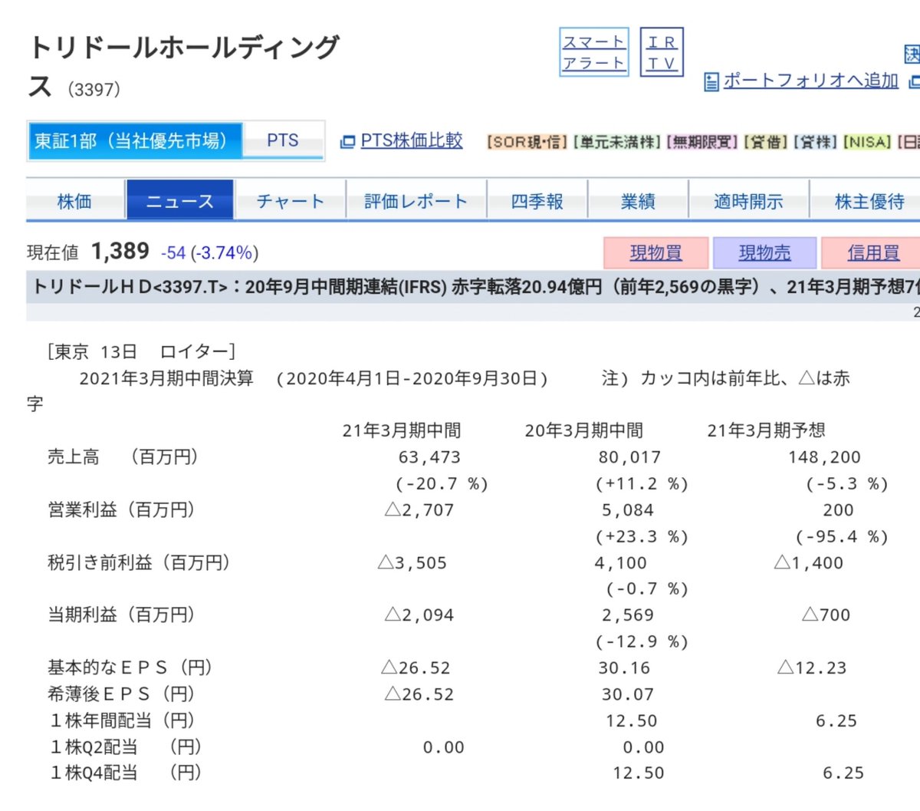Viewport: 920px width, 811px height.
Task: Open the チャート tab
Action: pos(291,201)
